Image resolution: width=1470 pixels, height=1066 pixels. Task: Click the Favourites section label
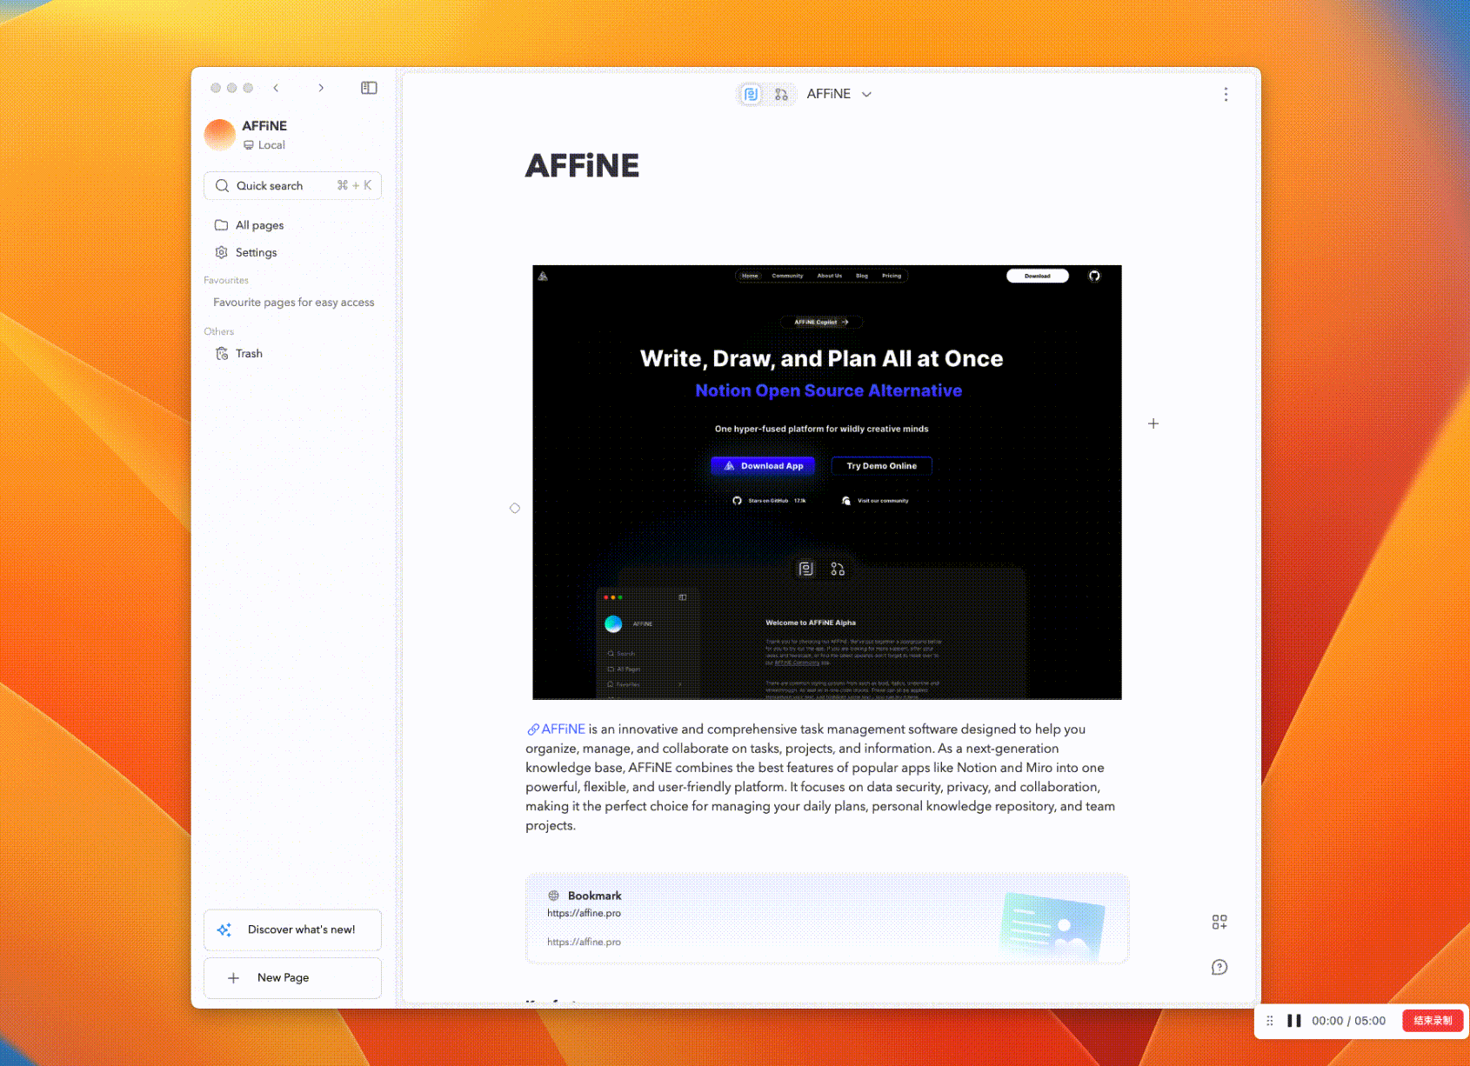point(226,280)
